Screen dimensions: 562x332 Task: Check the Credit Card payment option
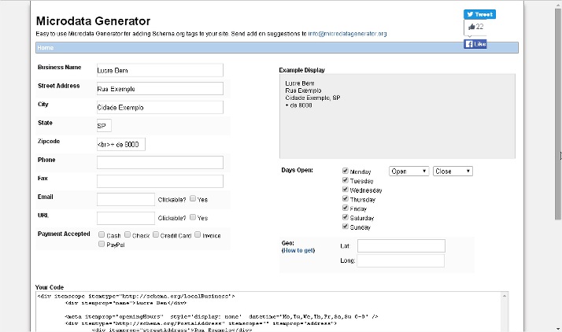tap(156, 234)
